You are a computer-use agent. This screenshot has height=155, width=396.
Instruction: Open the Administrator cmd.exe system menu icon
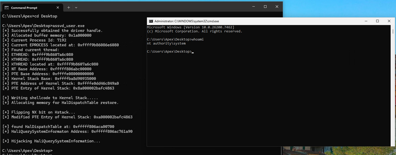[x=151, y=21]
